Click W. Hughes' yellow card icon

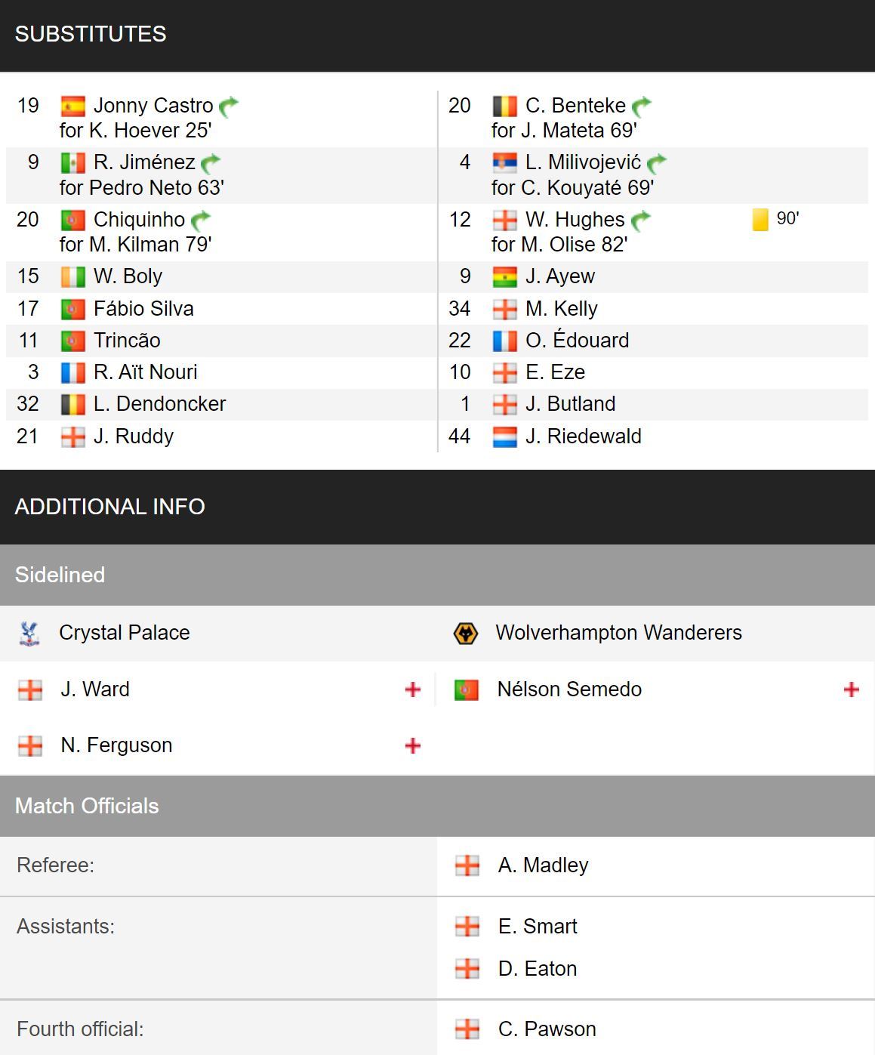[x=760, y=220]
